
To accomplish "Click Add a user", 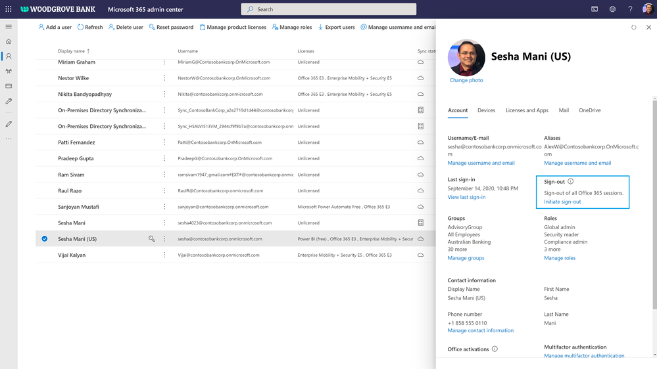I will pos(55,27).
